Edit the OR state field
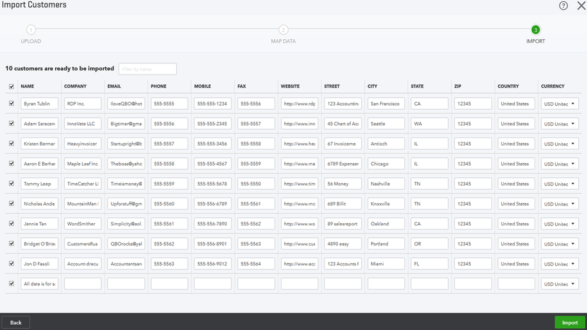This screenshot has height=330, width=587. click(430, 244)
